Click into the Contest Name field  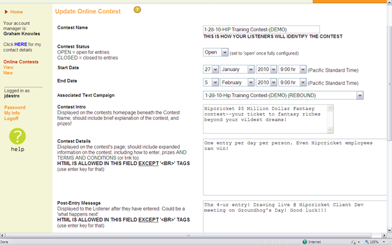point(261,30)
